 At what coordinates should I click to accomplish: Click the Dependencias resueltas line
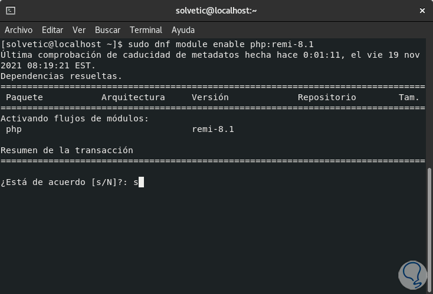61,76
